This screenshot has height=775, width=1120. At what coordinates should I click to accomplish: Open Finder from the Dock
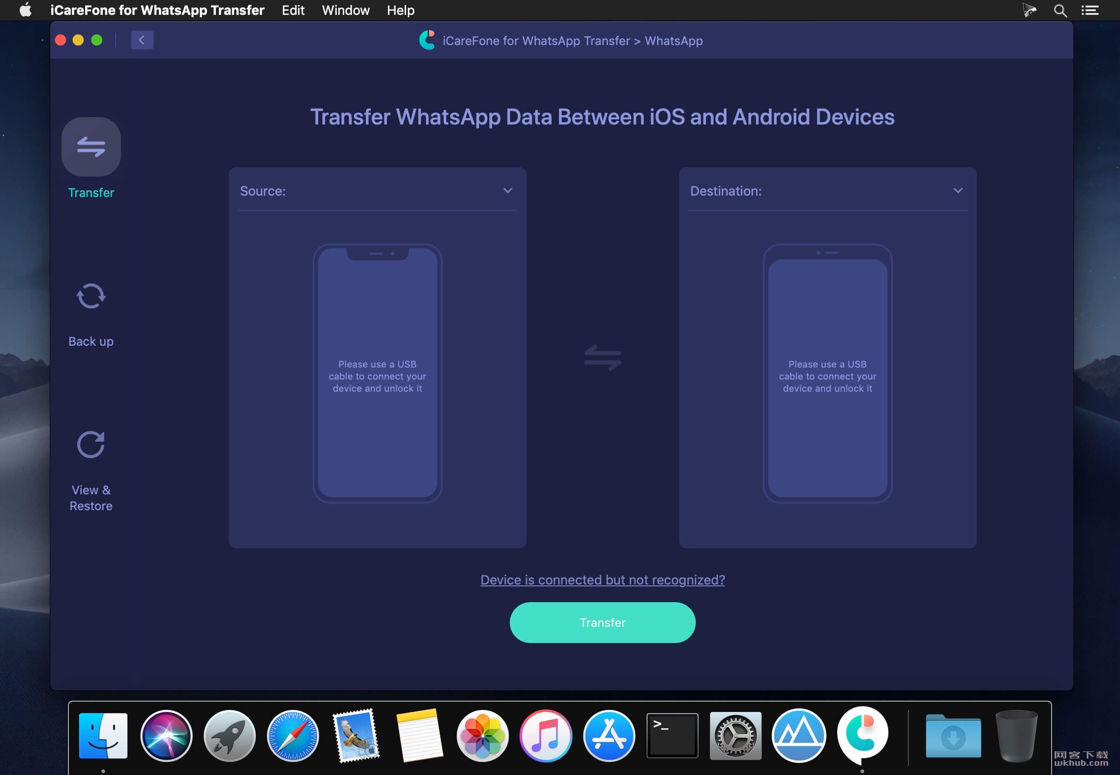[103, 736]
